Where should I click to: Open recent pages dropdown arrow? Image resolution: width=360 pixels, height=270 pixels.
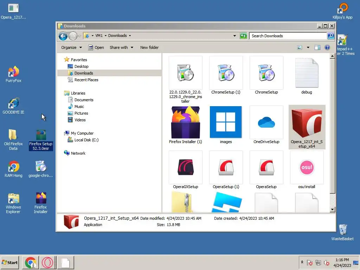point(80,36)
